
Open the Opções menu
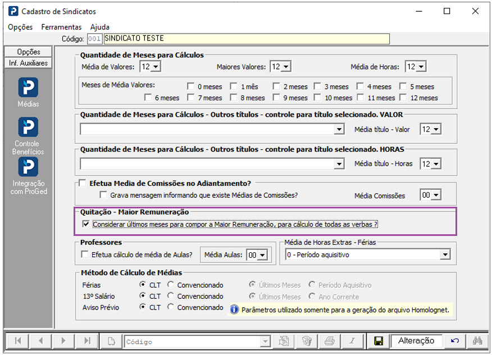[20, 27]
